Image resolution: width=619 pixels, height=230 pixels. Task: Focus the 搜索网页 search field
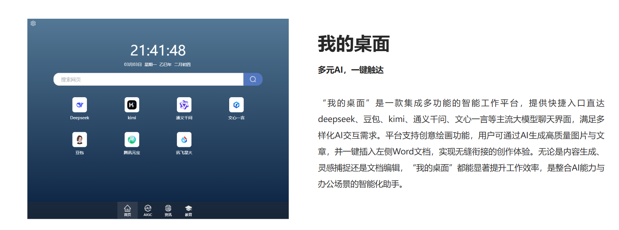coord(148,80)
